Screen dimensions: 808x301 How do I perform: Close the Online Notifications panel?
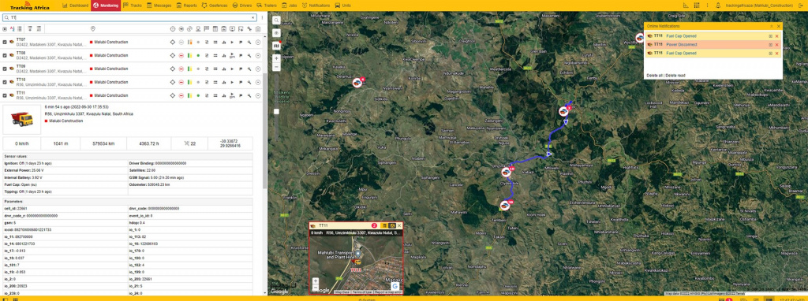click(779, 26)
